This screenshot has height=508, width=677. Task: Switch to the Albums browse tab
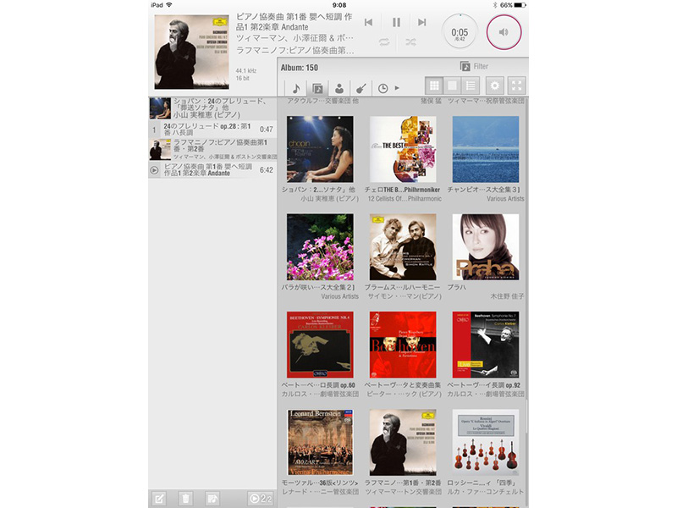click(317, 88)
